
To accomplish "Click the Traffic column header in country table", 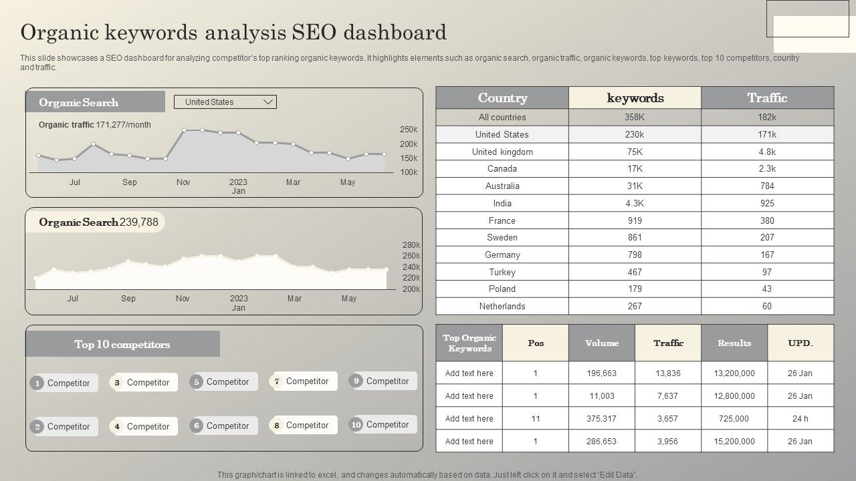I will click(x=767, y=98).
